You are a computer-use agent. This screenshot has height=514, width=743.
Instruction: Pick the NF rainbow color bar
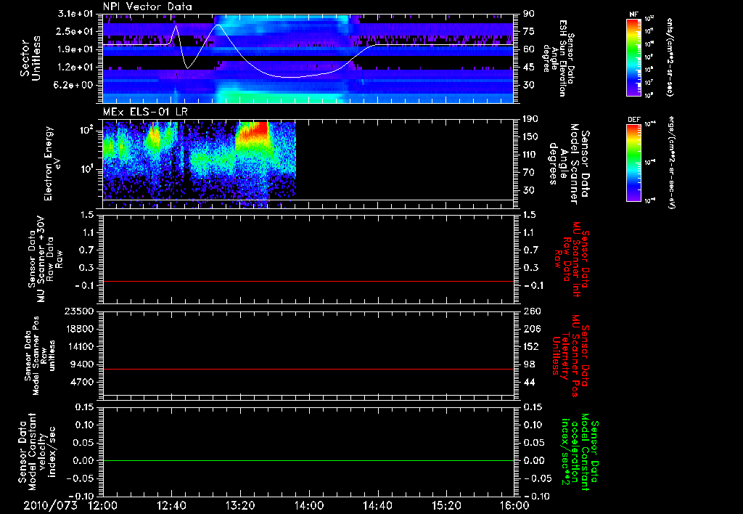click(634, 57)
